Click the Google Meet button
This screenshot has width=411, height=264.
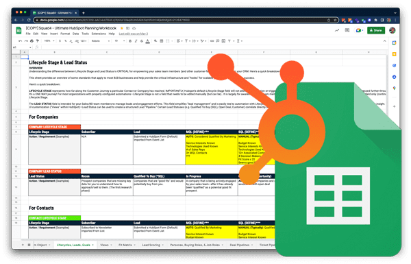360,30
